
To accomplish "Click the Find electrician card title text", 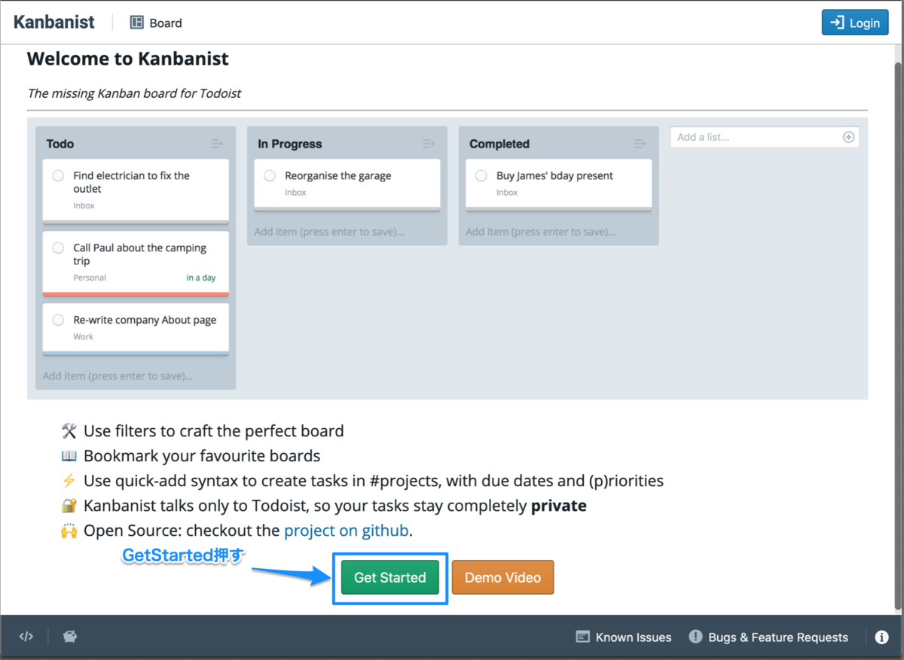I will 131,182.
